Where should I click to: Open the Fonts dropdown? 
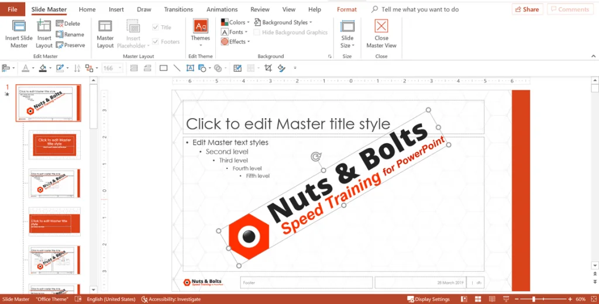coord(235,32)
